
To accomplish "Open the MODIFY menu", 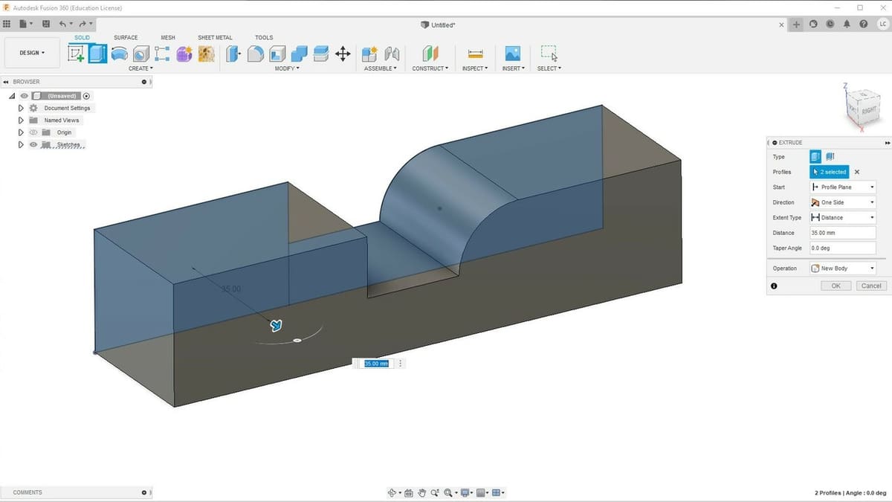I will [287, 68].
